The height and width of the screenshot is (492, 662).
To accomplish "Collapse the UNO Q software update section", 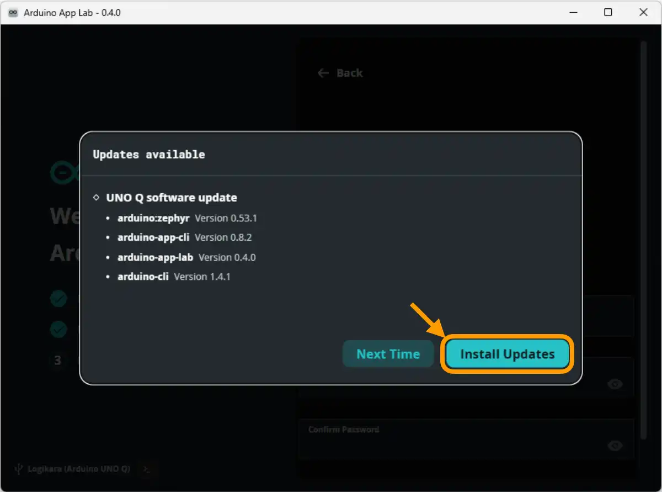I will (x=96, y=197).
